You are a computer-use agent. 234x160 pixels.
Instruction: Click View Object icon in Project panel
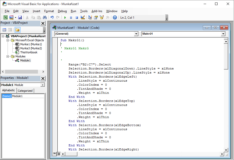click(10, 30)
